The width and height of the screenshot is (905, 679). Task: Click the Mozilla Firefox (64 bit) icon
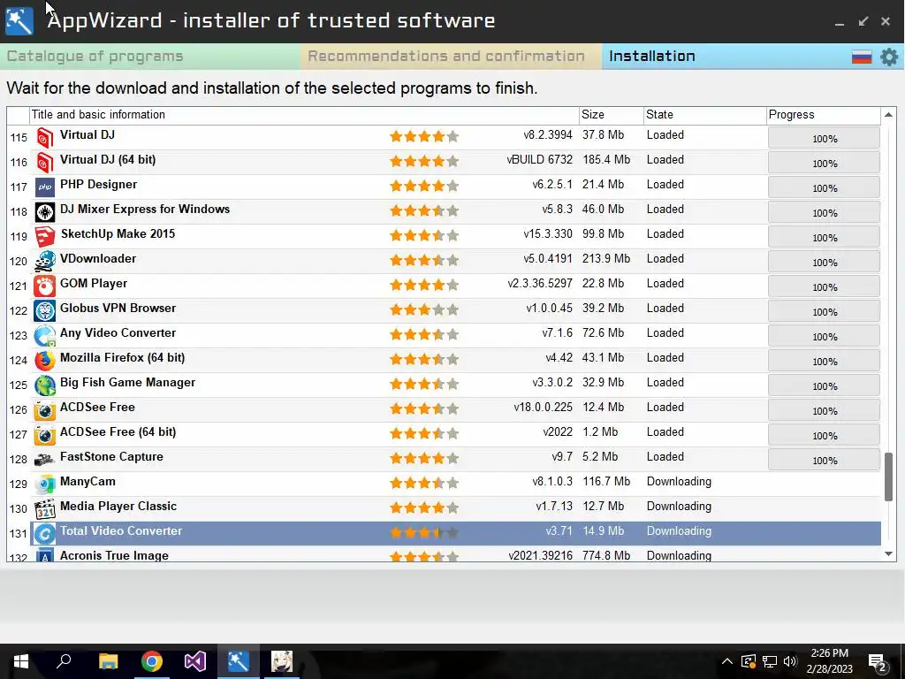pyautogui.click(x=44, y=361)
